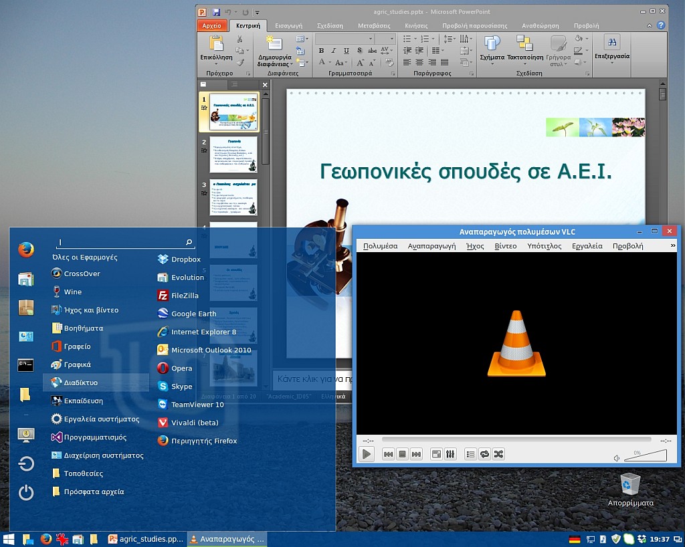Image resolution: width=685 pixels, height=547 pixels.
Task: Toggle center alignment in Παράγραφος group
Action: coord(419,62)
